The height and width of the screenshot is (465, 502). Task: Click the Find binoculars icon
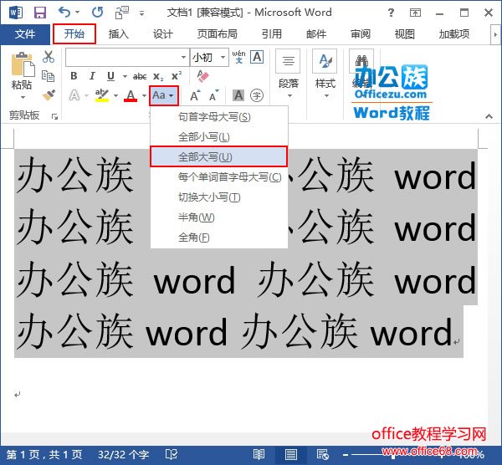[361, 64]
